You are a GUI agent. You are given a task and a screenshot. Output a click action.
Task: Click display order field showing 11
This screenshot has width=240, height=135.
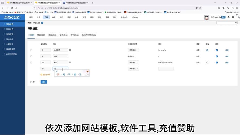point(46,69)
